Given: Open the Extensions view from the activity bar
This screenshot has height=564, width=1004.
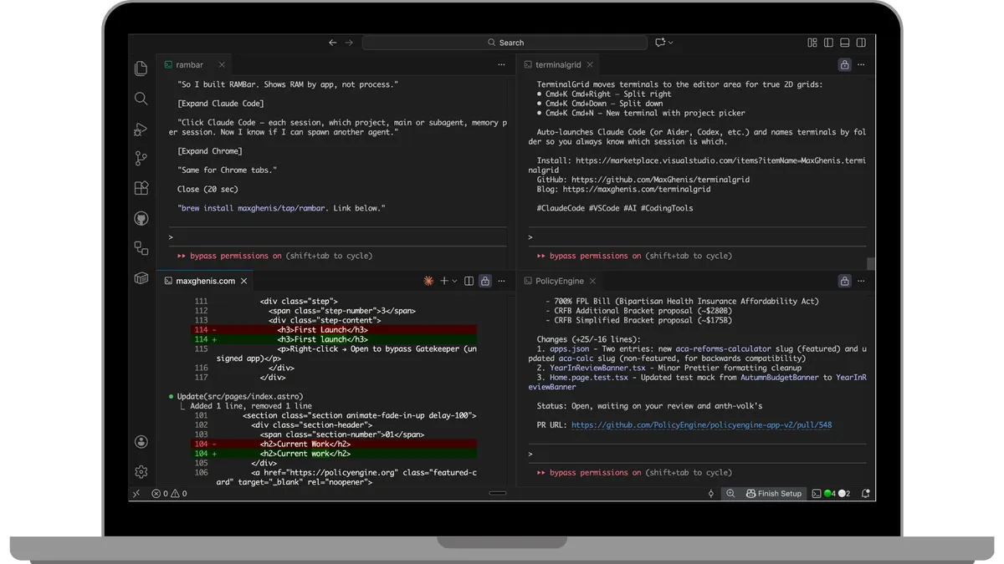Looking at the screenshot, I should click(x=141, y=188).
